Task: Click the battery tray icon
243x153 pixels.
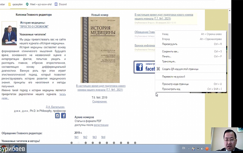Action: [x=198, y=149]
